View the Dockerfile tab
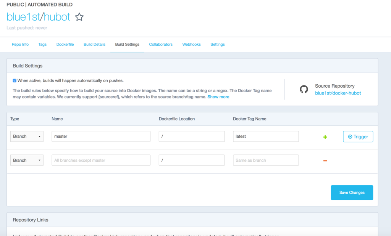 (65, 44)
